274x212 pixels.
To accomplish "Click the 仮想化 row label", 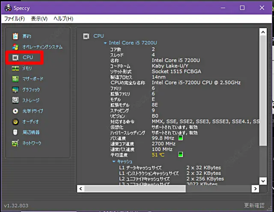I will point(117,127).
